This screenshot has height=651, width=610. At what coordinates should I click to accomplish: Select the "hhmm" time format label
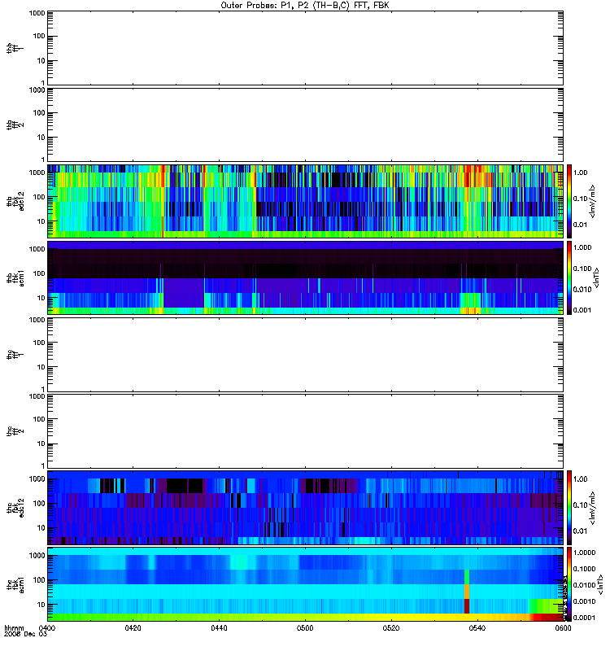14,627
